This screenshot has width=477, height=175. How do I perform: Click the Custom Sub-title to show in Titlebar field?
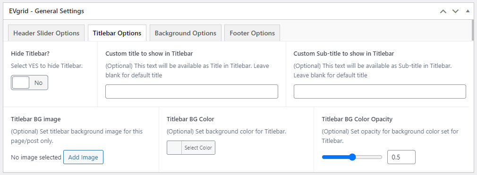380,92
